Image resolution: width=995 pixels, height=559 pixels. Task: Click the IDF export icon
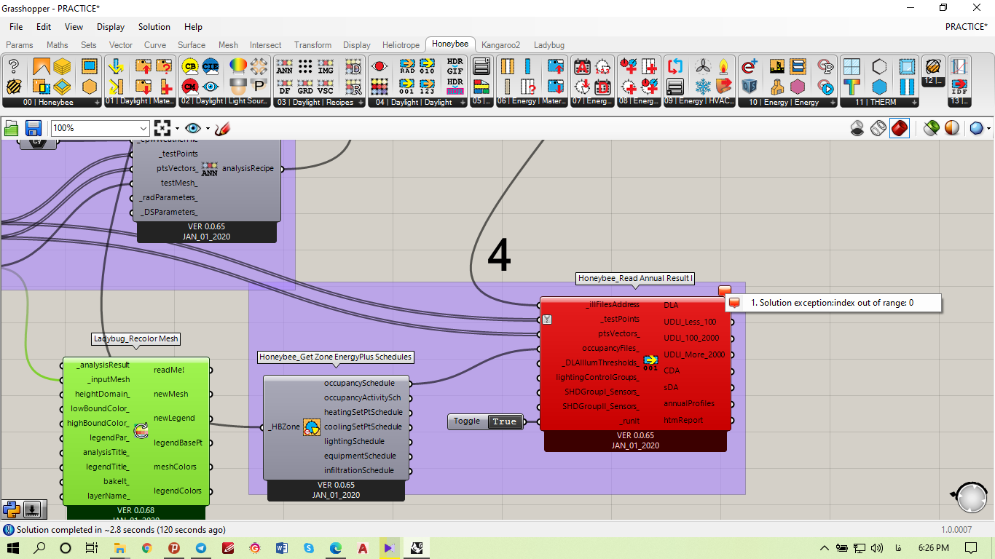(x=959, y=87)
